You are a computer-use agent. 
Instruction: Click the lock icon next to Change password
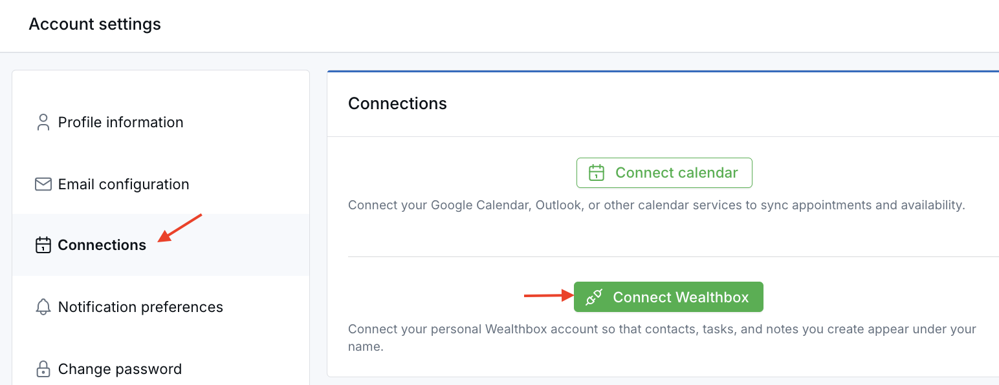coord(43,368)
